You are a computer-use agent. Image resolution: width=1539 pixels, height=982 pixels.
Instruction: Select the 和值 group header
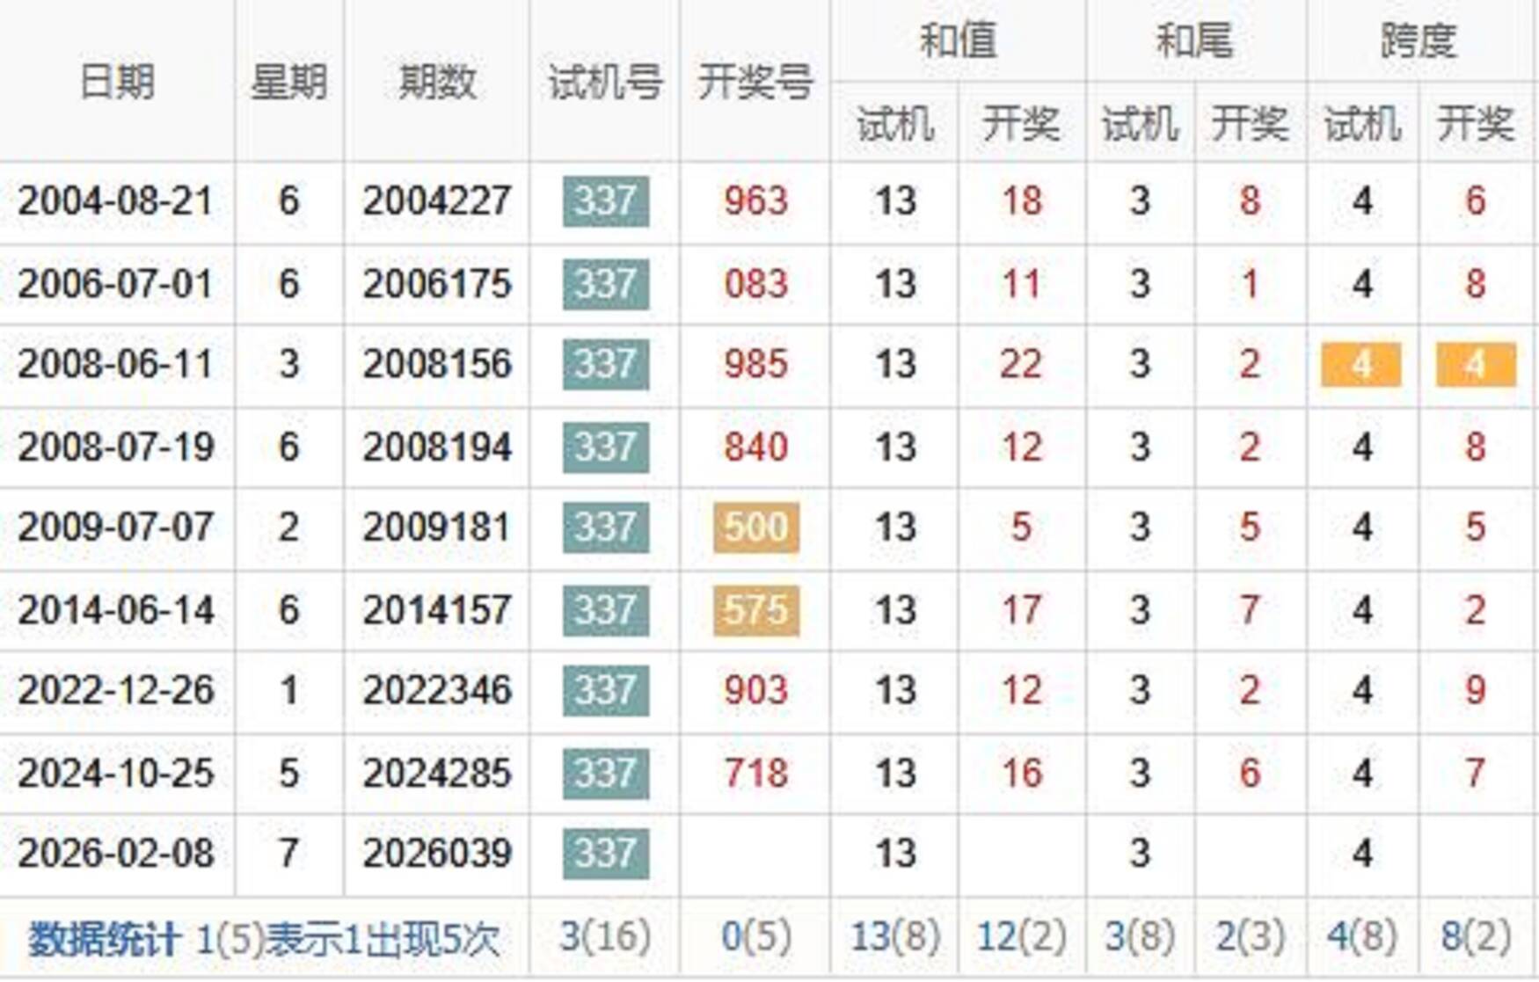958,40
